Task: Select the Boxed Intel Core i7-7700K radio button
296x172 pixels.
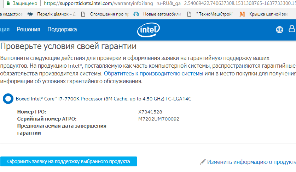Action: click(x=8, y=99)
